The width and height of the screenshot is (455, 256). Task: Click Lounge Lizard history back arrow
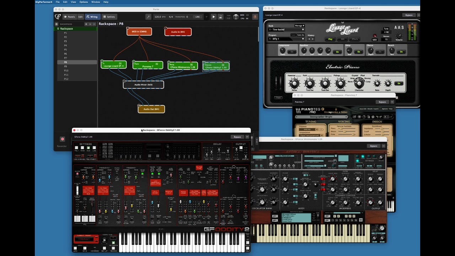pyautogui.click(x=309, y=39)
